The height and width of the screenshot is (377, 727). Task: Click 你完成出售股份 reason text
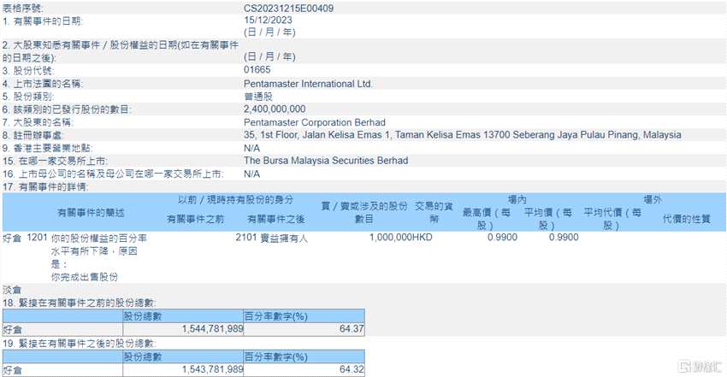85,277
